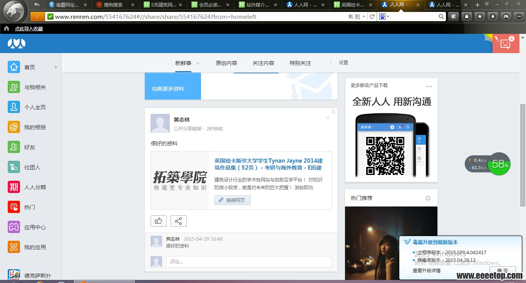526x283 pixels.
Task: Open the gamepad icon in browser toolbar
Action: [506, 17]
